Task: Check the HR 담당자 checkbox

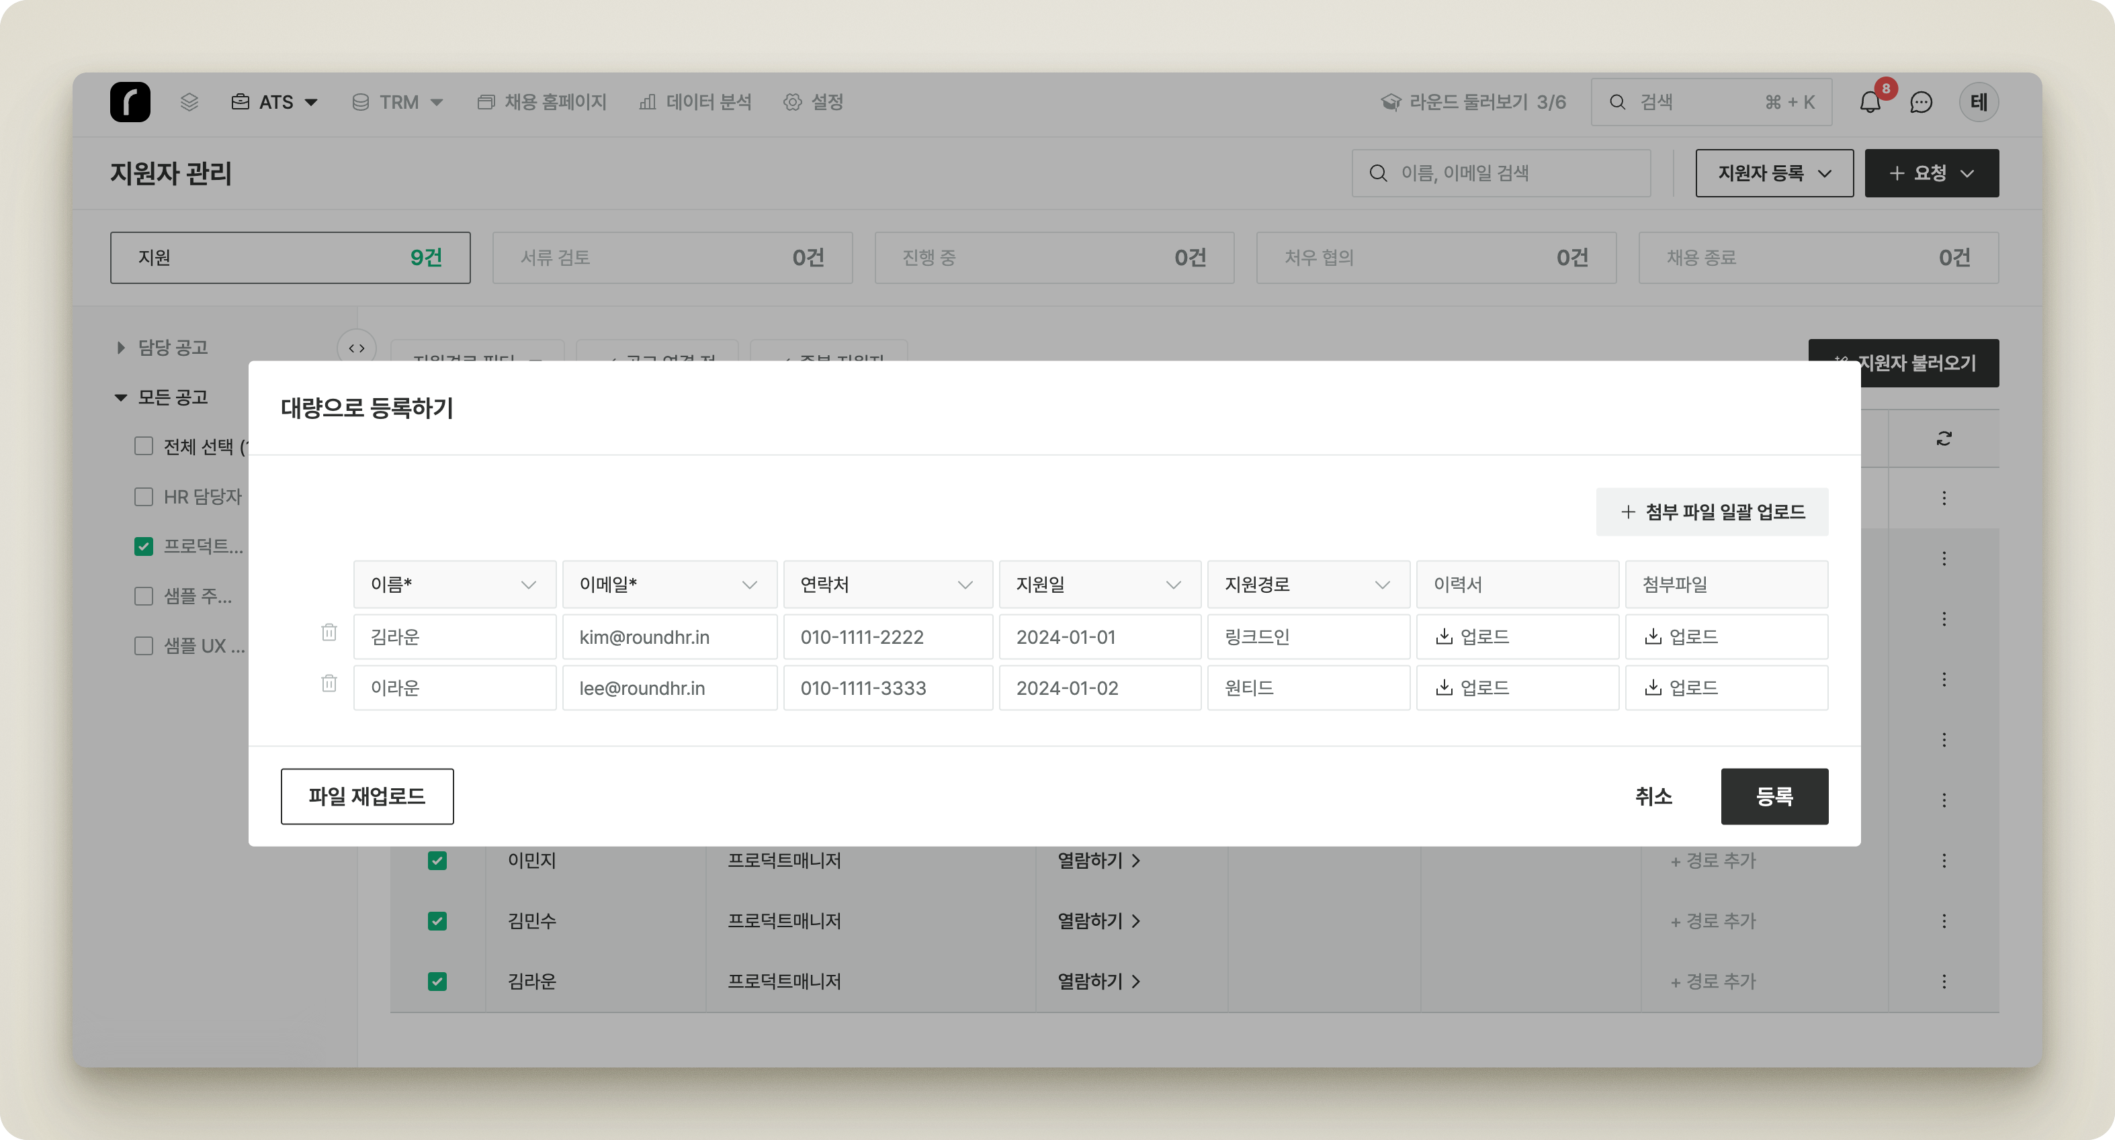Action: 144,497
